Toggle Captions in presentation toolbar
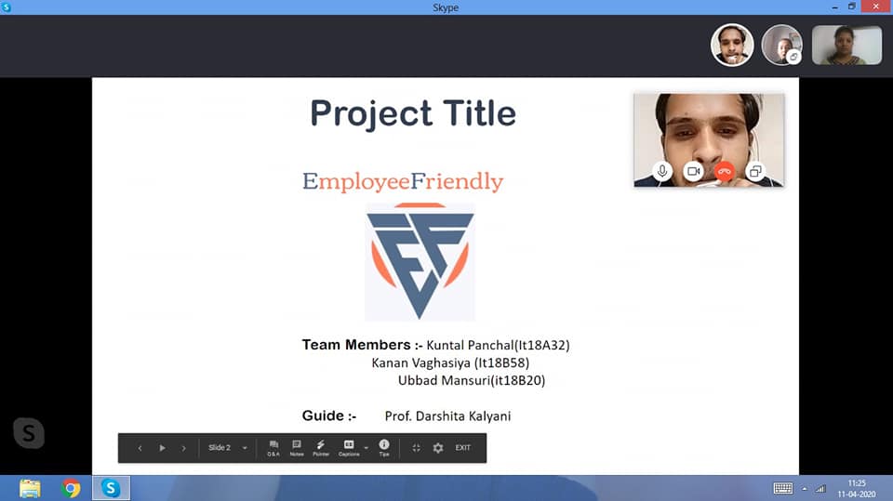 (349, 448)
